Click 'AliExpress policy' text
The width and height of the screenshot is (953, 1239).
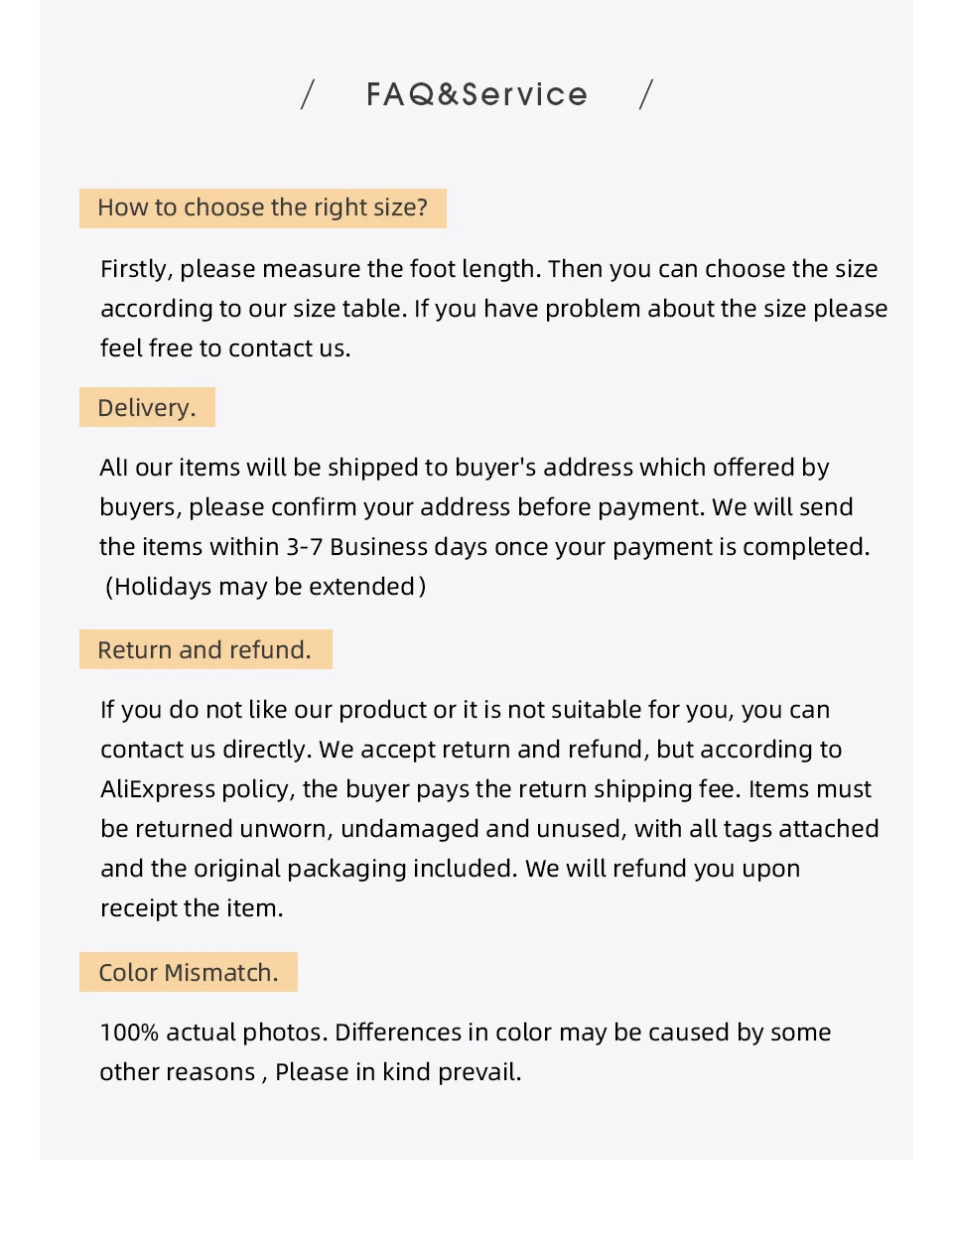197,789
